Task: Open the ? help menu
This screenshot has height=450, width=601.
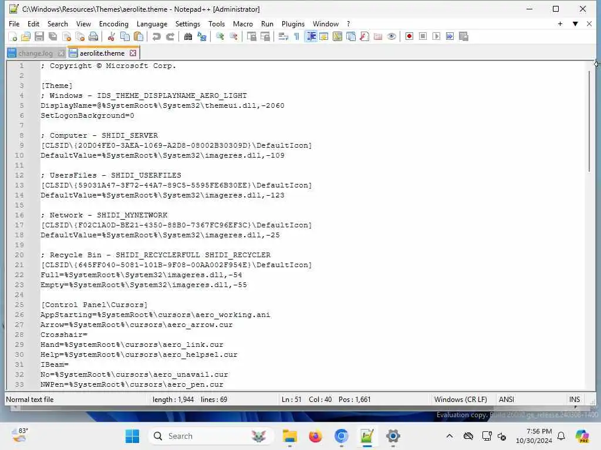Action: pyautogui.click(x=348, y=23)
